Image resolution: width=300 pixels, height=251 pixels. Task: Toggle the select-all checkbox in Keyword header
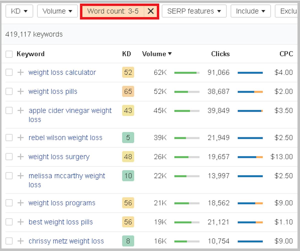9,54
